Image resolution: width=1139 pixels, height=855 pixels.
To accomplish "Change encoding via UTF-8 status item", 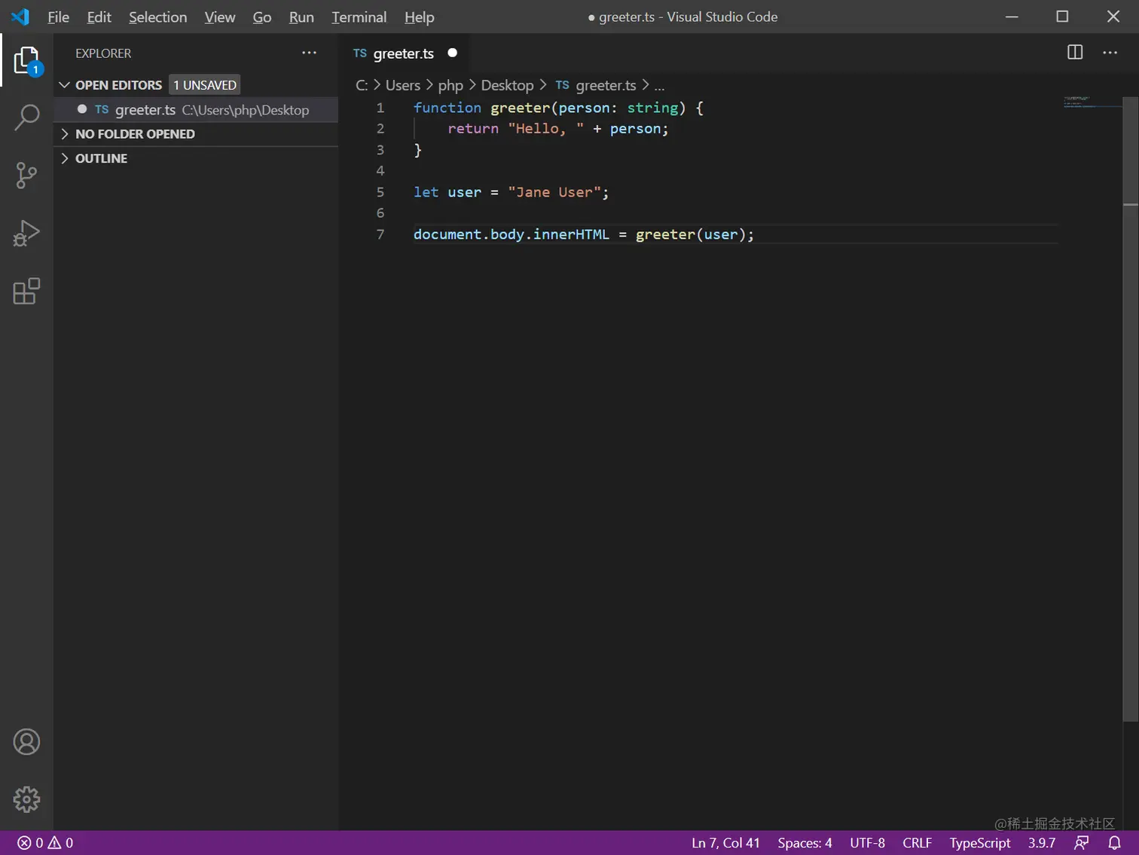I will [x=867, y=843].
